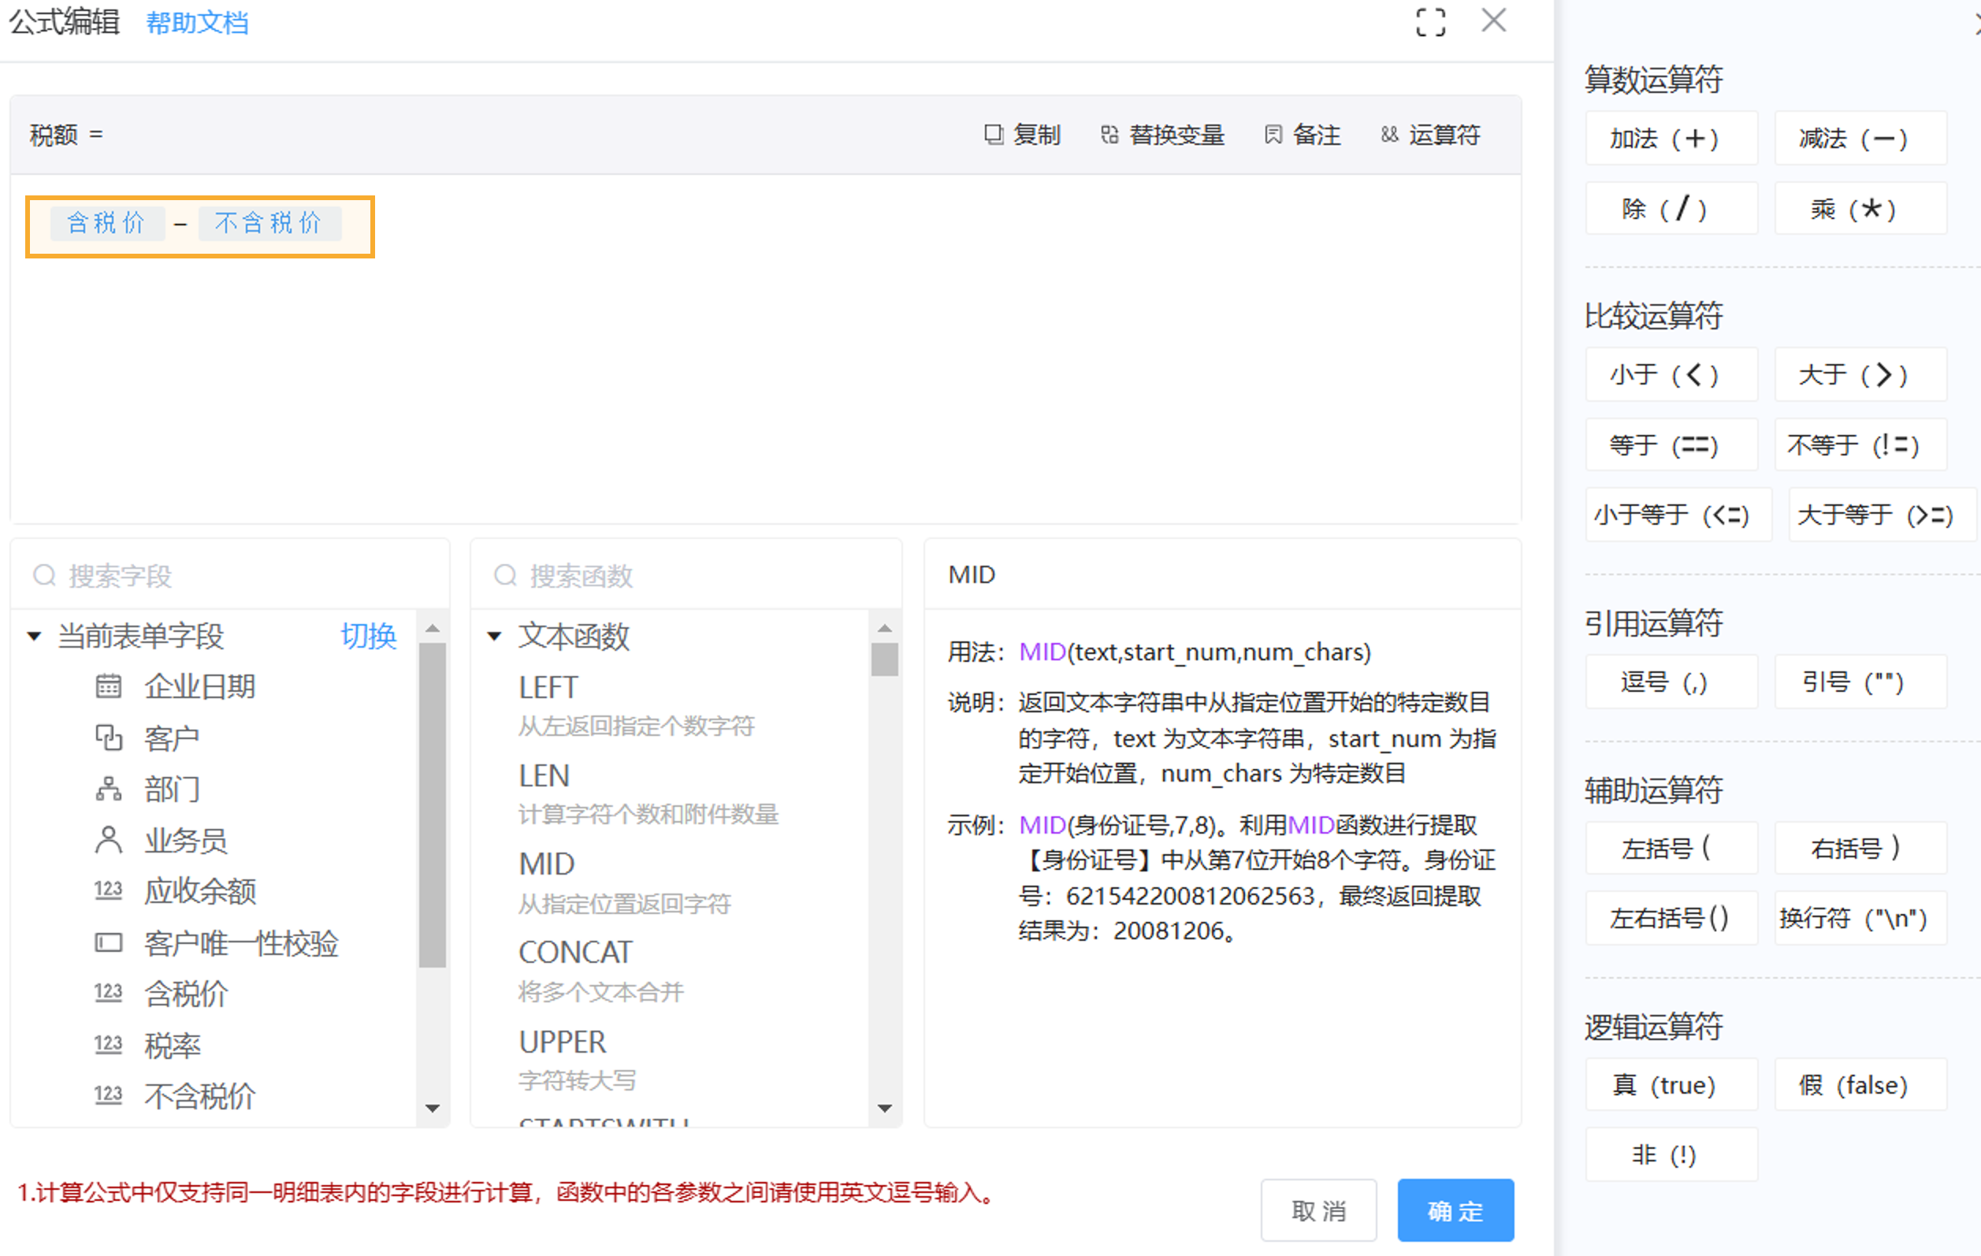1981x1256 pixels.
Task: Select the 税率 field
Action: 173,1045
